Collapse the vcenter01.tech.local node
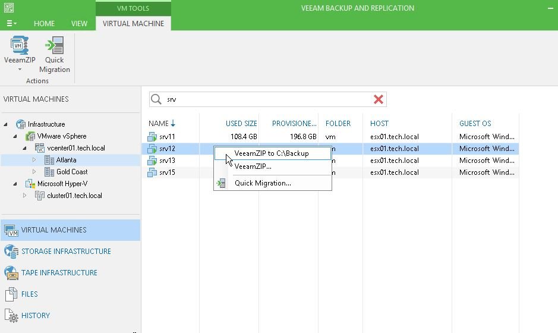Viewport: 558px width, 333px height. 24,148
